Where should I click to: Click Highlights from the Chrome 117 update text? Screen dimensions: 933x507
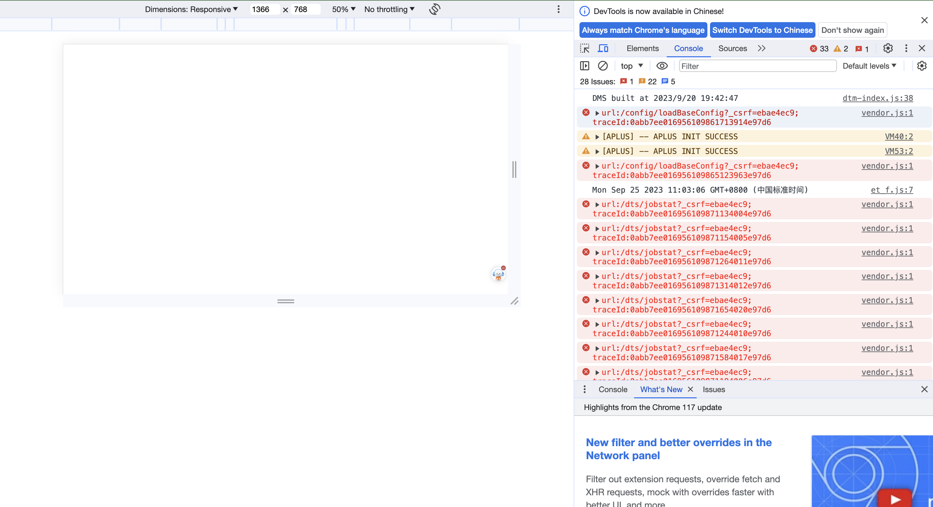[x=653, y=407]
